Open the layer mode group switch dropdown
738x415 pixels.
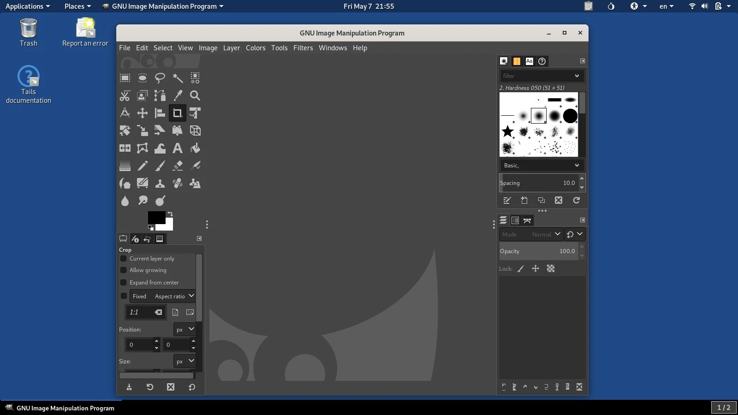(575, 234)
